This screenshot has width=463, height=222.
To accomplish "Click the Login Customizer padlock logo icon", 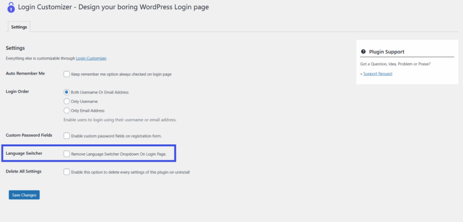I will click(11, 7).
